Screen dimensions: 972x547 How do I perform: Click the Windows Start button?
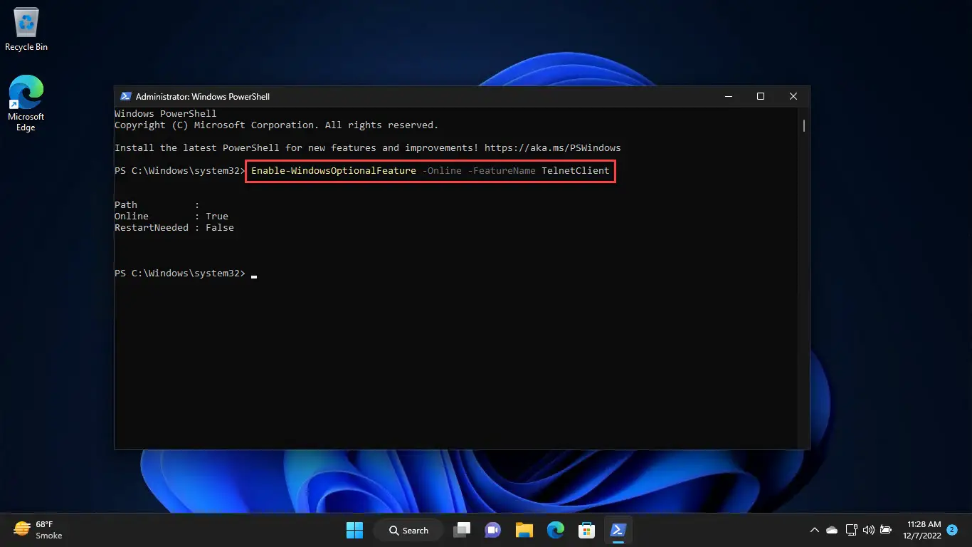(x=354, y=530)
